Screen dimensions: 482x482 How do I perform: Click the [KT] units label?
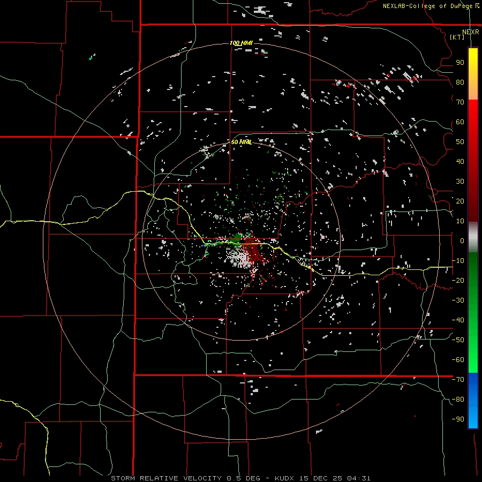[457, 37]
